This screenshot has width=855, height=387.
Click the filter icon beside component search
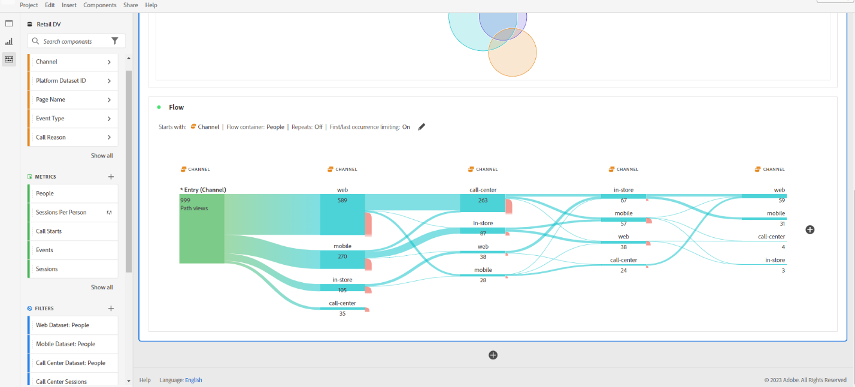tap(115, 41)
